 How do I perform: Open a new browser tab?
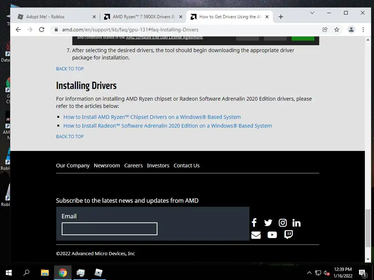281,17
